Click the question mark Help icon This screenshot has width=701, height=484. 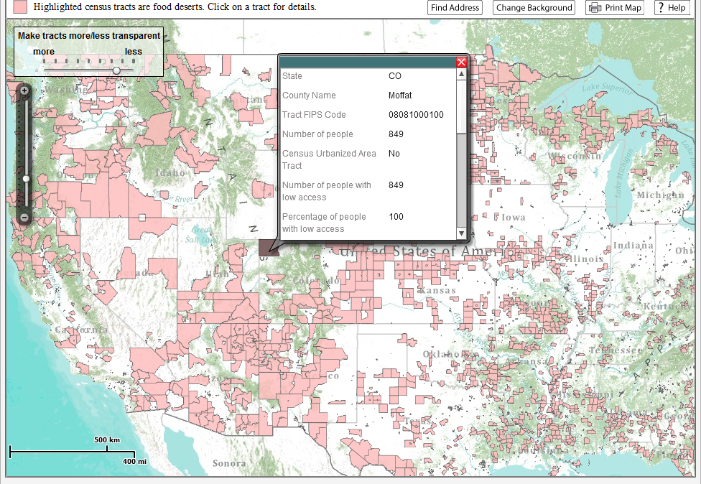click(661, 8)
